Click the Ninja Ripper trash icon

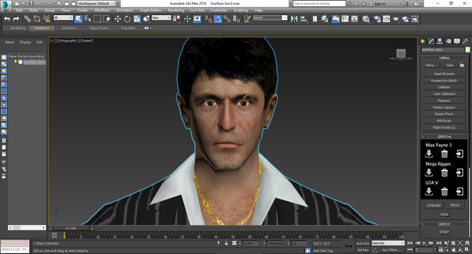click(444, 173)
